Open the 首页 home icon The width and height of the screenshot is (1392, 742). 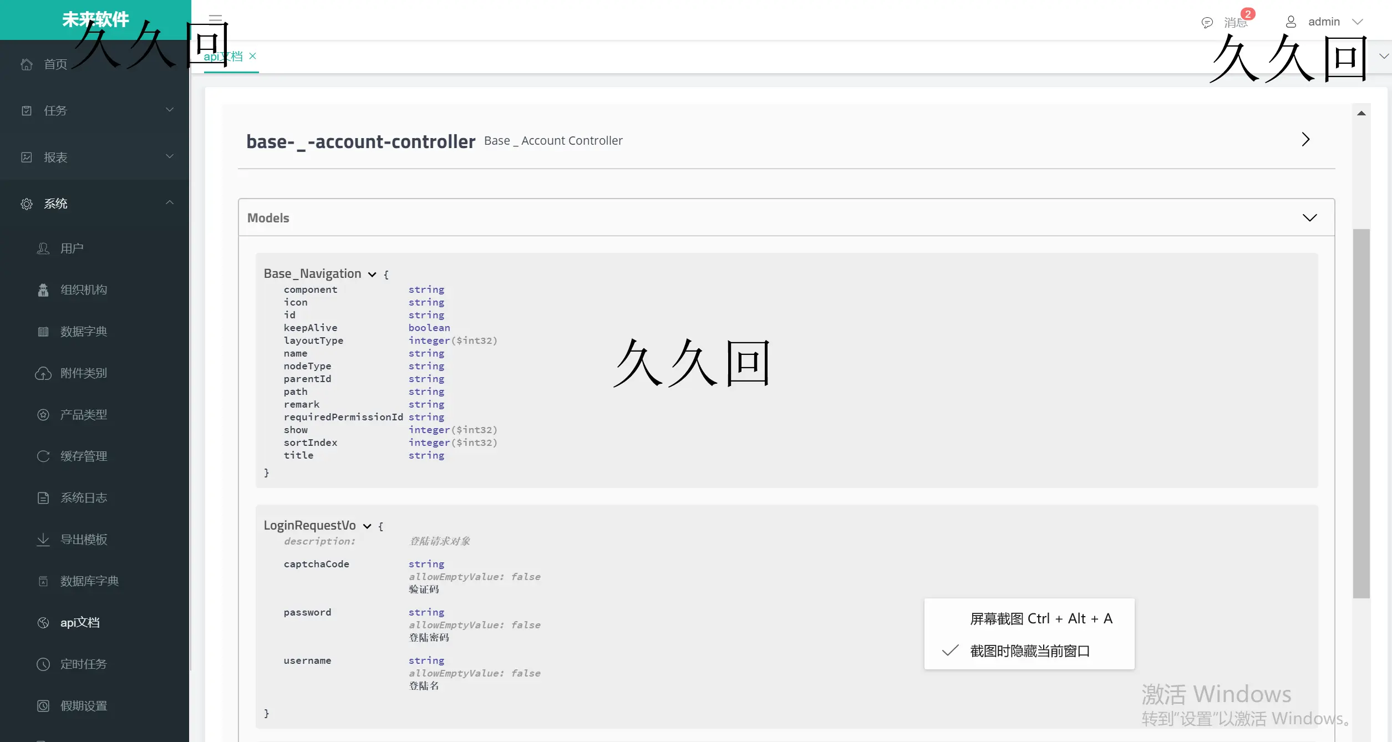click(27, 64)
